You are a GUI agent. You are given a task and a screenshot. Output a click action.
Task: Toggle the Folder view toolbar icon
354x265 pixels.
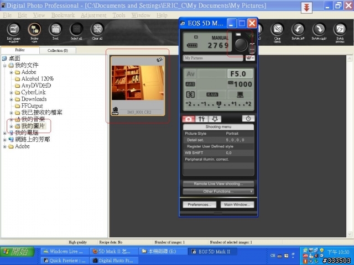coord(34,33)
